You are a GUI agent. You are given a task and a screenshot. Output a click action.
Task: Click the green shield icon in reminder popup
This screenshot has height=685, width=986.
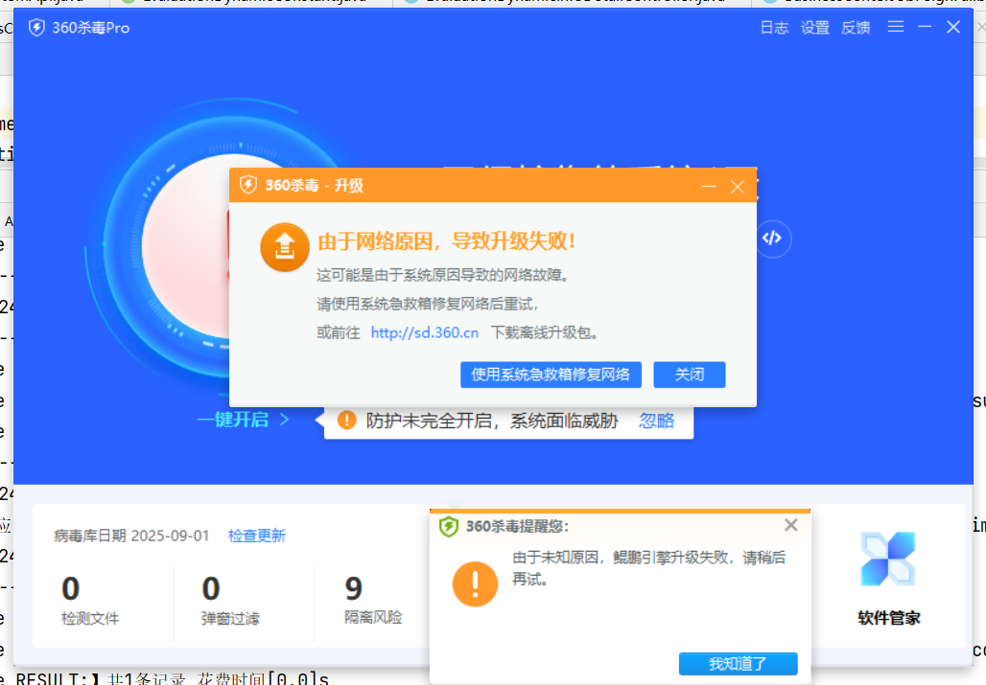[447, 524]
